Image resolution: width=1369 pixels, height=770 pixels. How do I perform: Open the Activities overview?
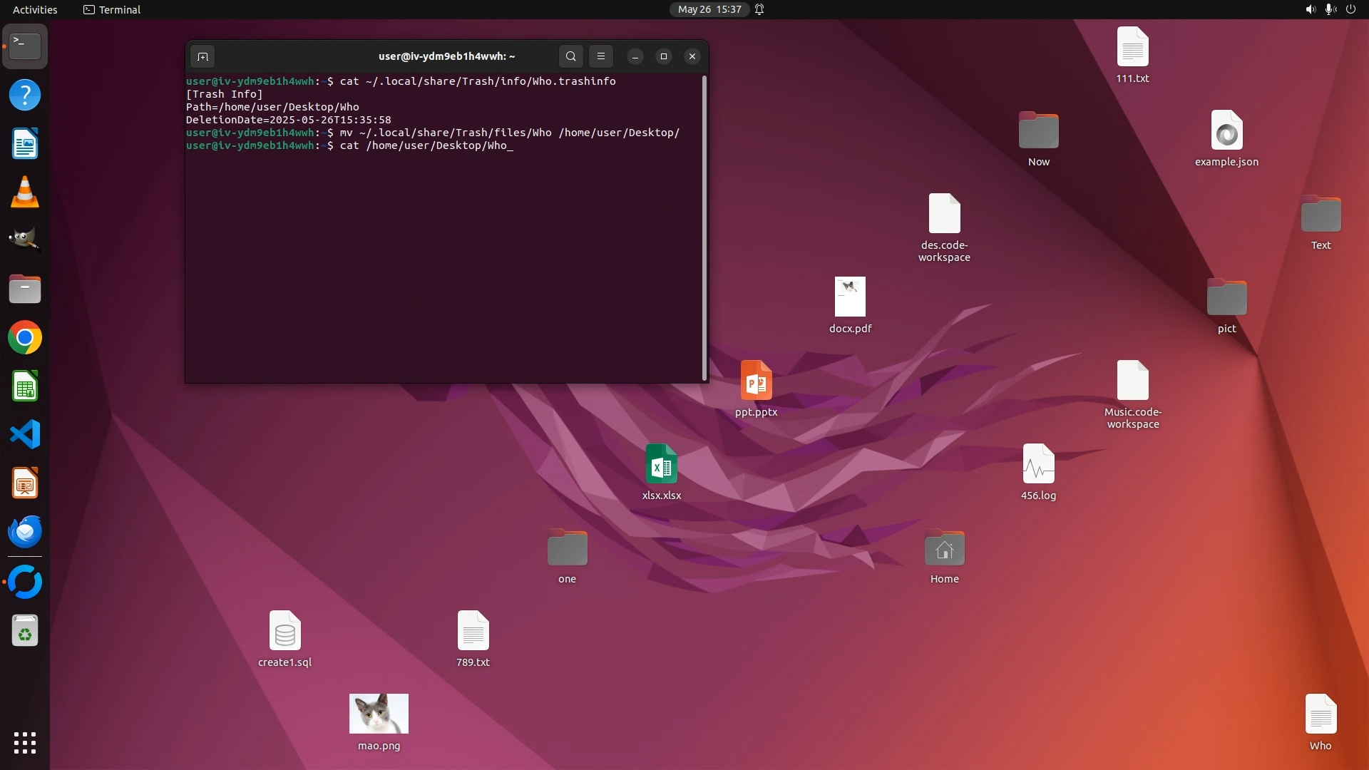(x=35, y=9)
